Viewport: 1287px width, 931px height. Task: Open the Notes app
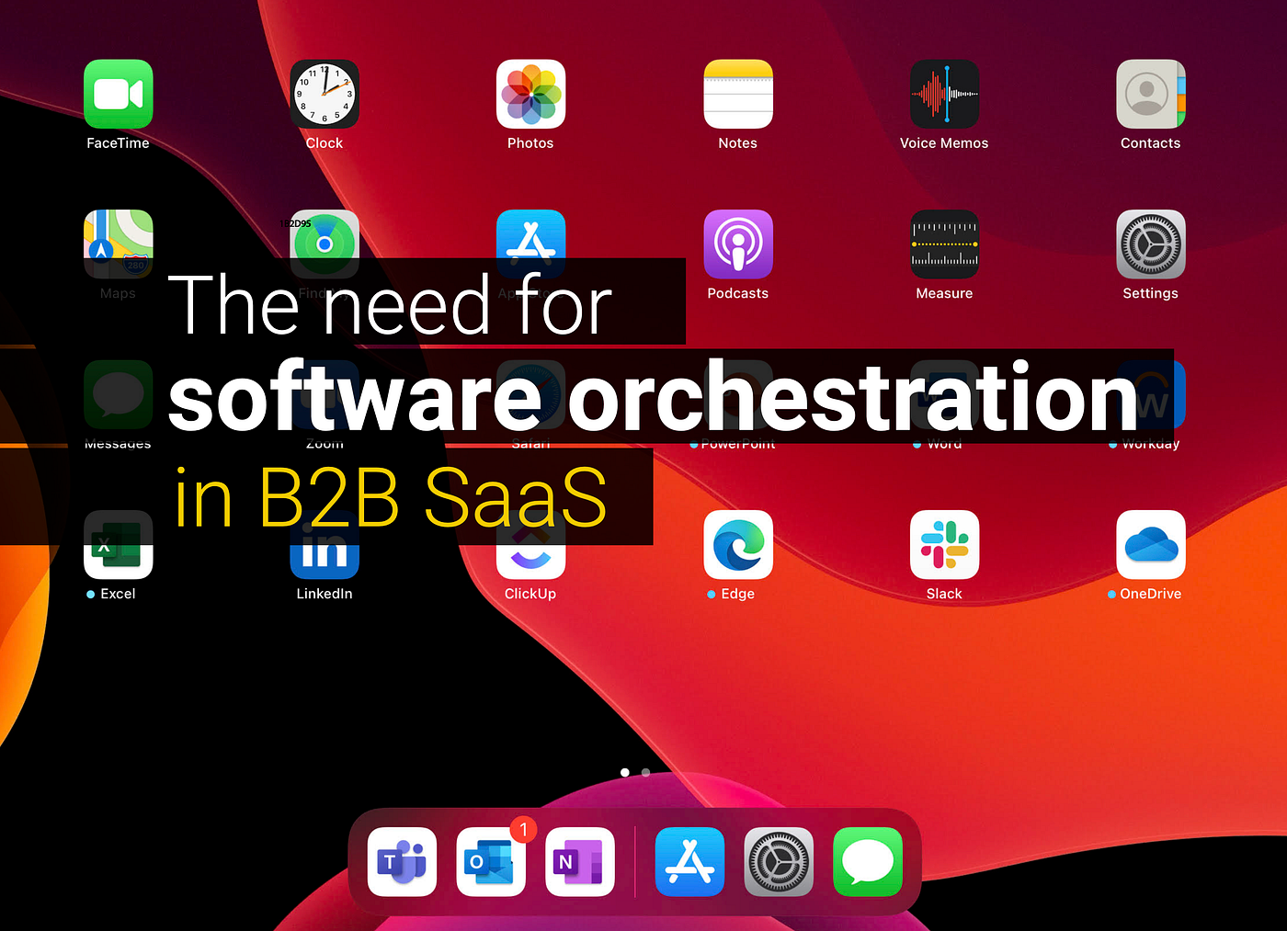(x=737, y=94)
